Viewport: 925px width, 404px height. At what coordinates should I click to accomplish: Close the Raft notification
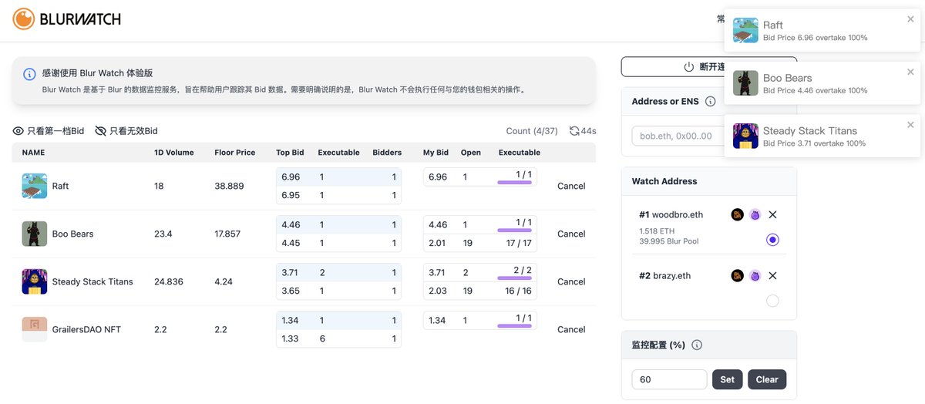point(910,19)
